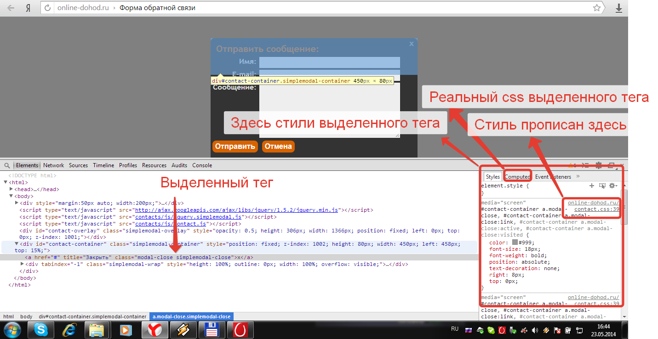
Task: Launch Internet Explorer from taskbar
Action: 69,330
